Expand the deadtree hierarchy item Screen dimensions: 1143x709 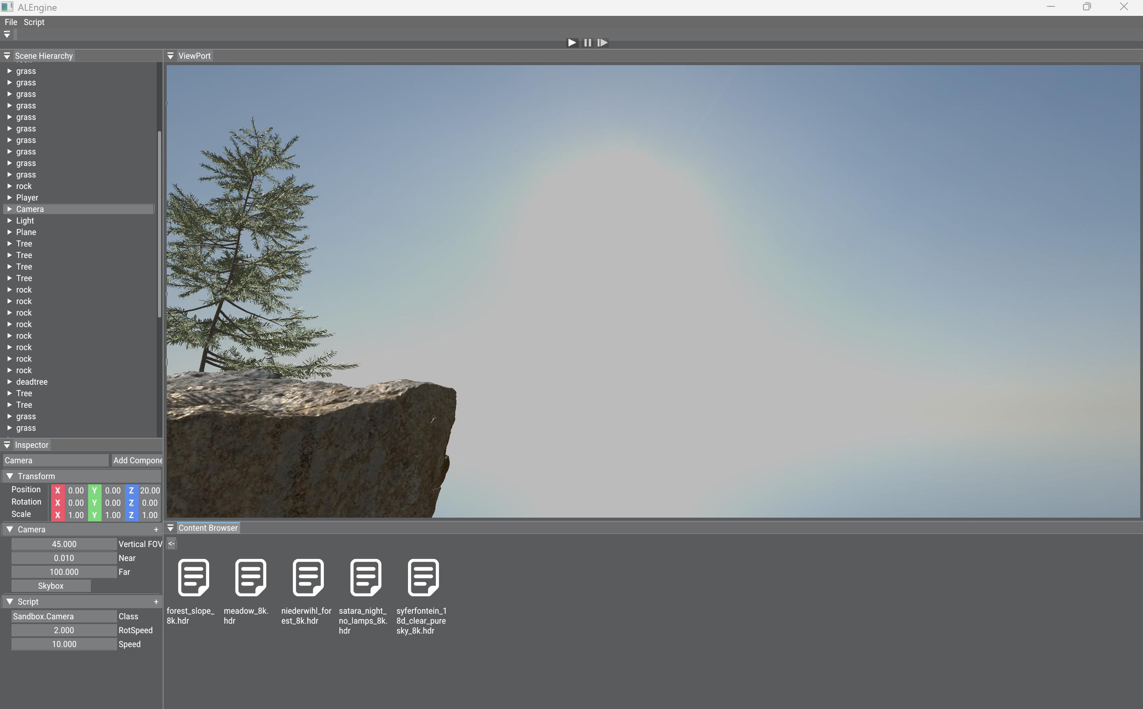tap(10, 382)
